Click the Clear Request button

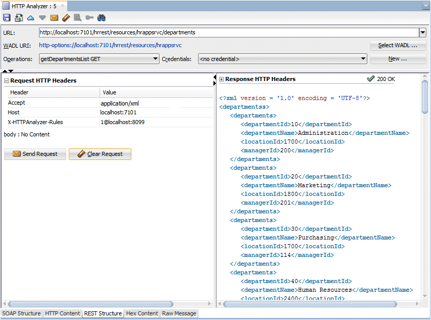(x=100, y=154)
